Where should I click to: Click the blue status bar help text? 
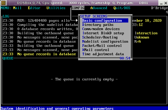(57, 108)
